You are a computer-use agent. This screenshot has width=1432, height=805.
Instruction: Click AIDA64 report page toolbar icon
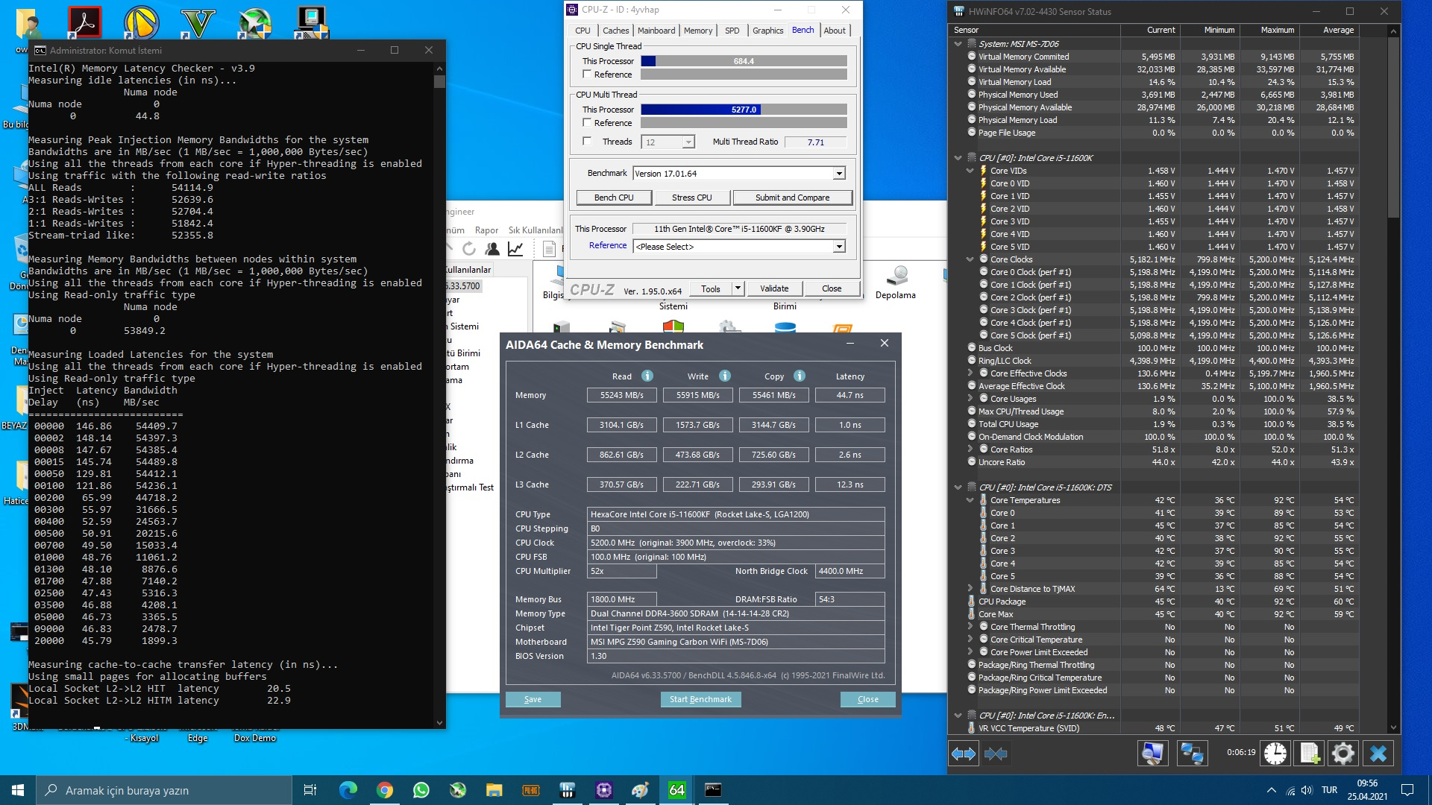point(550,249)
